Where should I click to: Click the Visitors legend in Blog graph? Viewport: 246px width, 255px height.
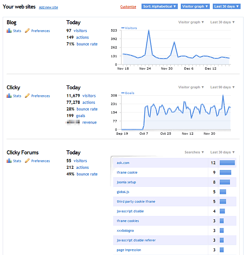coord(129,28)
